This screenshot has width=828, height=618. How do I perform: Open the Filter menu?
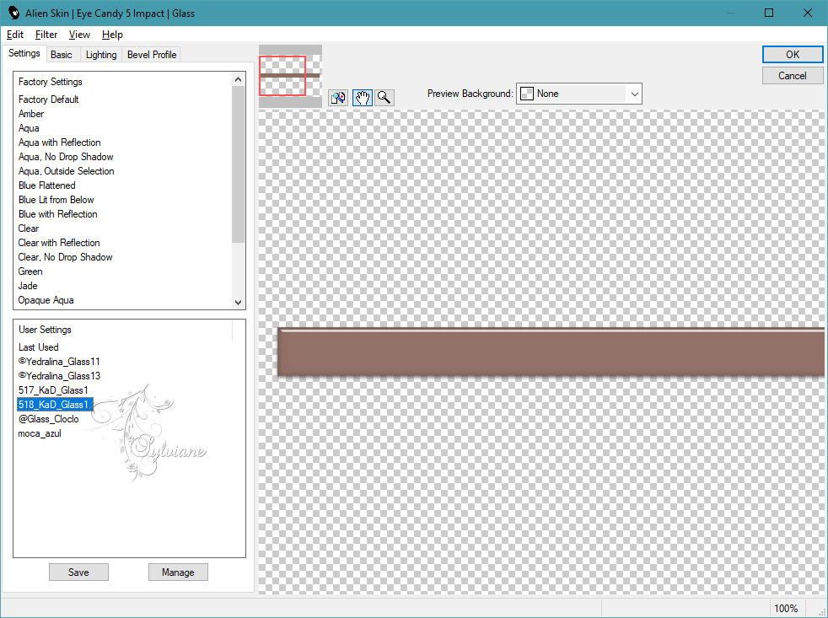click(x=46, y=35)
